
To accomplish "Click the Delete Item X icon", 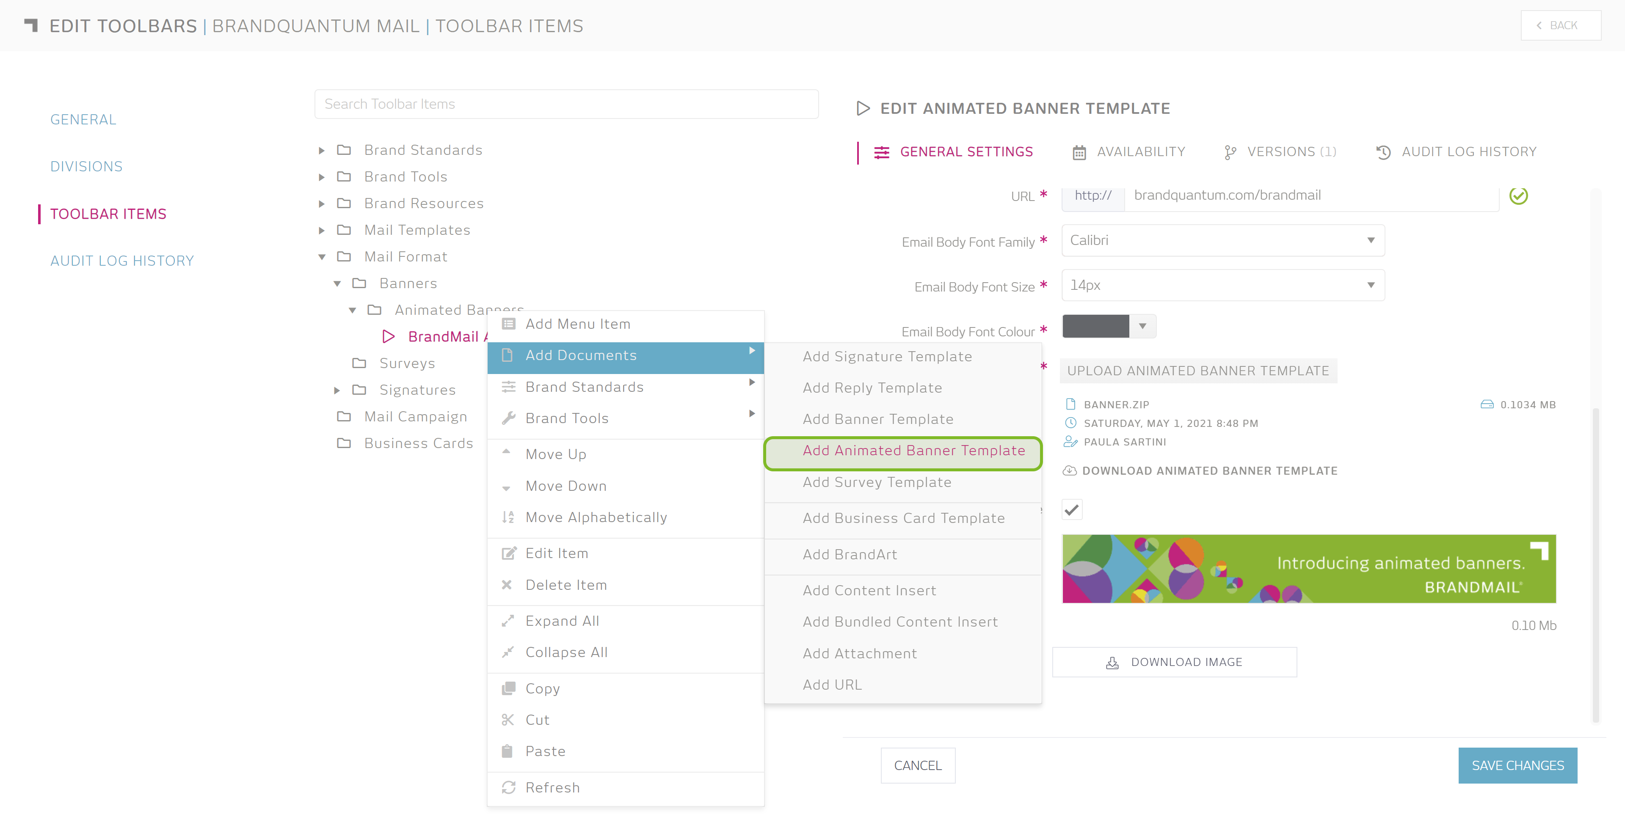I will pos(507,585).
